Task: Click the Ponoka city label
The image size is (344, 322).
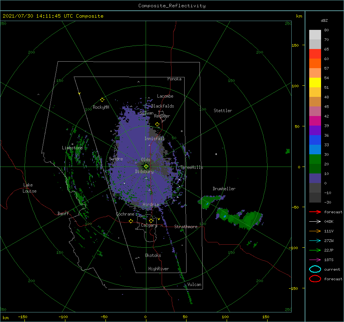Action: pos(174,79)
